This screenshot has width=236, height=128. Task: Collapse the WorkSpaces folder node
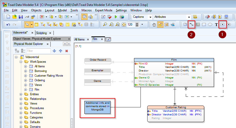21,62
